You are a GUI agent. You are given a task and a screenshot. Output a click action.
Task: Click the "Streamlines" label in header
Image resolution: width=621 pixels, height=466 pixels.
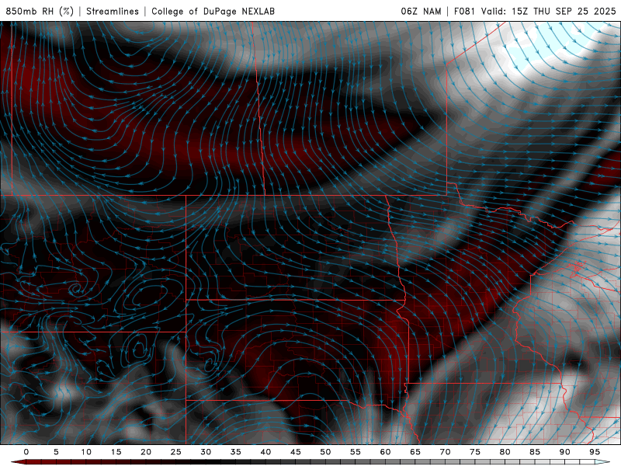113,11
